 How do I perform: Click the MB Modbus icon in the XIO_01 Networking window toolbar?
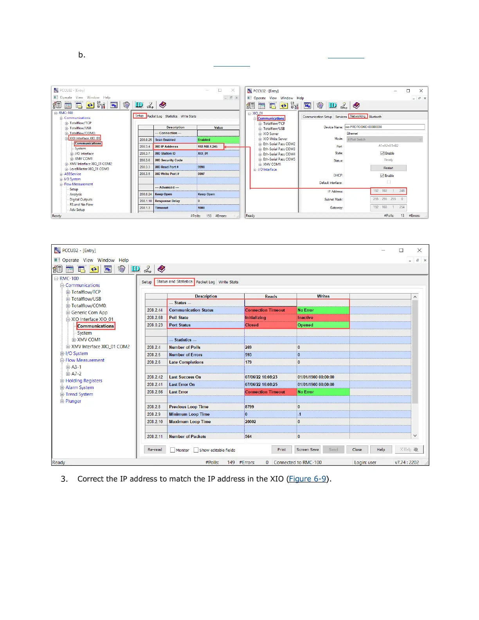coord(308,106)
